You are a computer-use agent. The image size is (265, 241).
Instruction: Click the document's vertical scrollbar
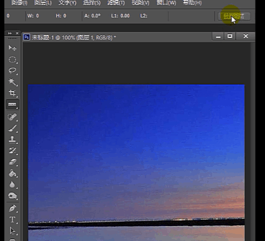(x=253, y=141)
